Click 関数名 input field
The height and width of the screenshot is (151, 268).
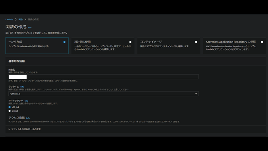coord(104,77)
